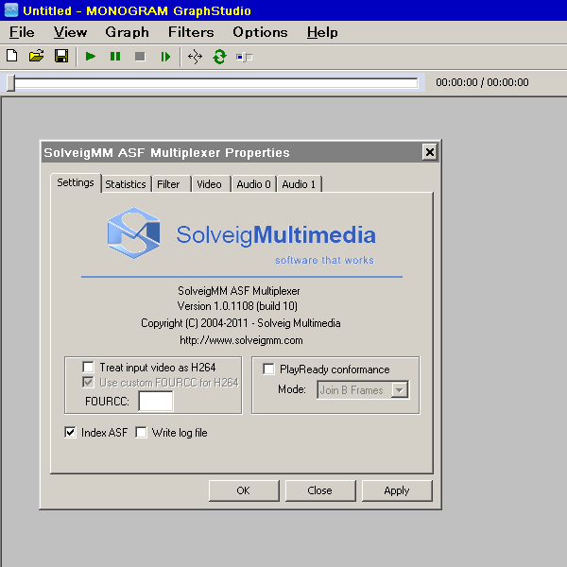Enable PlayReady conformance checkbox
The image size is (567, 567).
tap(268, 369)
